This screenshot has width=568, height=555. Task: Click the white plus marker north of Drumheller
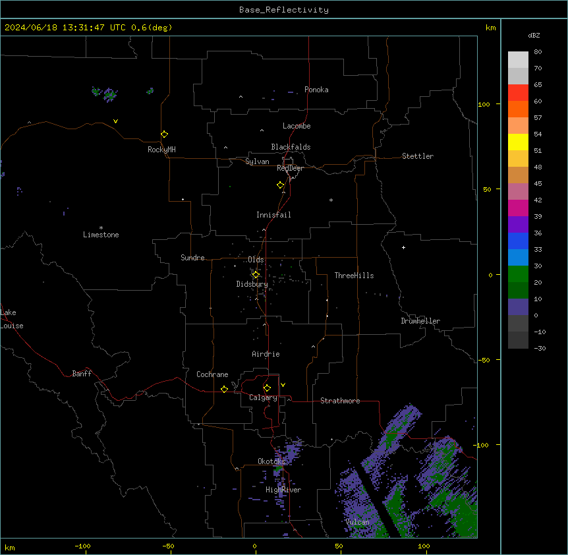tap(403, 247)
